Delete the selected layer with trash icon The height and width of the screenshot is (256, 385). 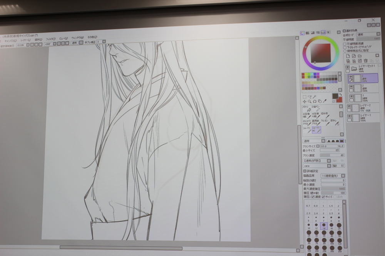366,61
